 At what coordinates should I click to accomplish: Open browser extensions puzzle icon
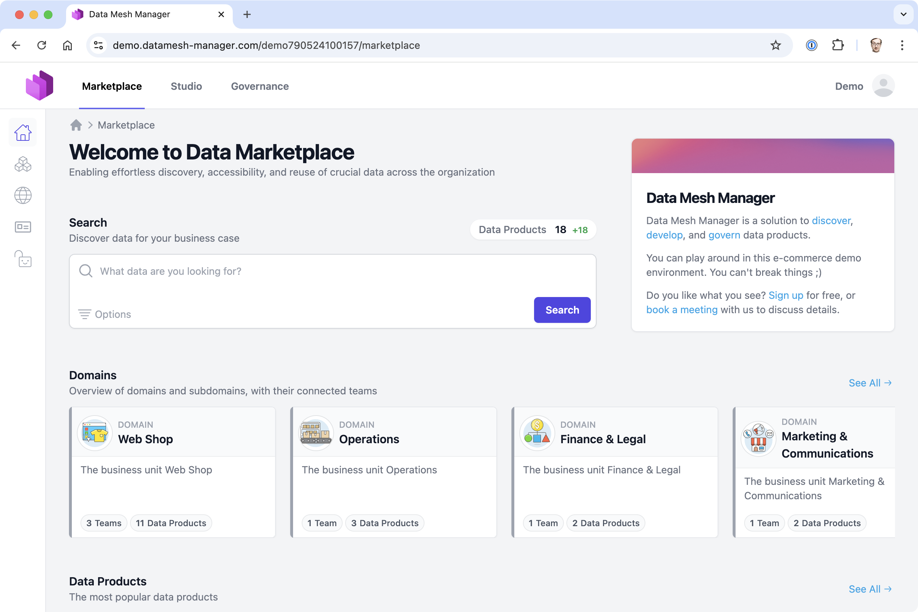[838, 45]
